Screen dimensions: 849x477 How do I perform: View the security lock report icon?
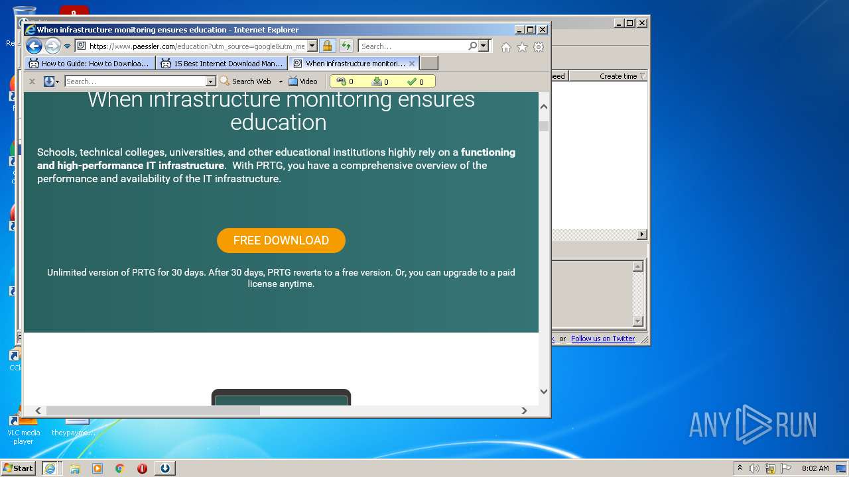(327, 46)
